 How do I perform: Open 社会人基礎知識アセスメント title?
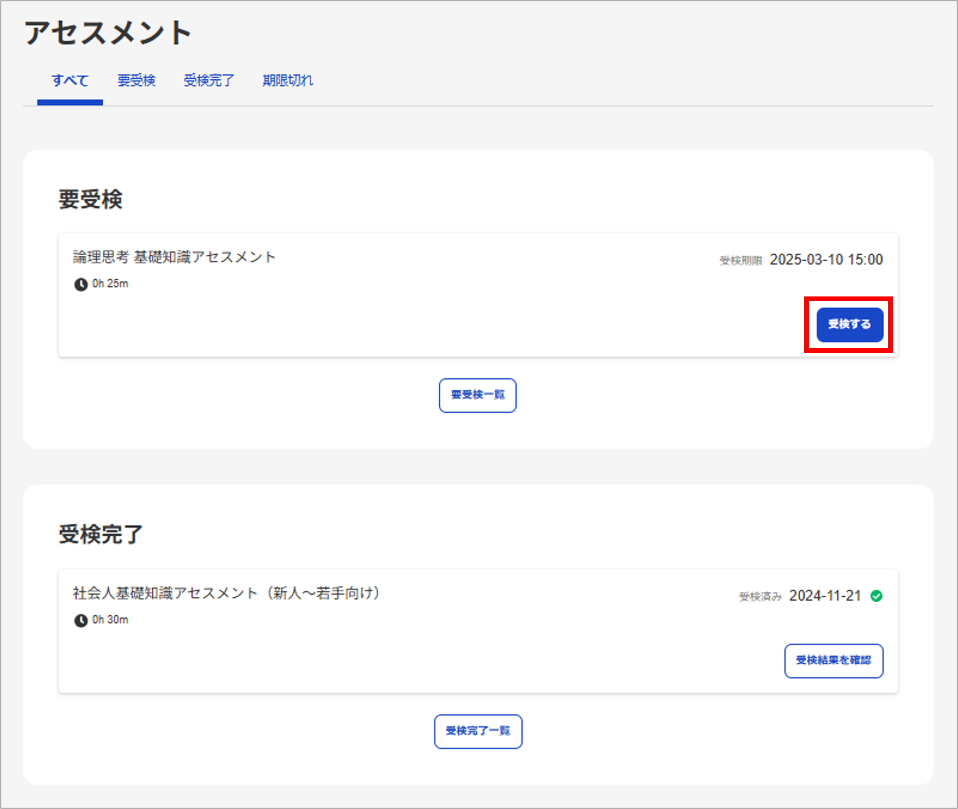226,594
